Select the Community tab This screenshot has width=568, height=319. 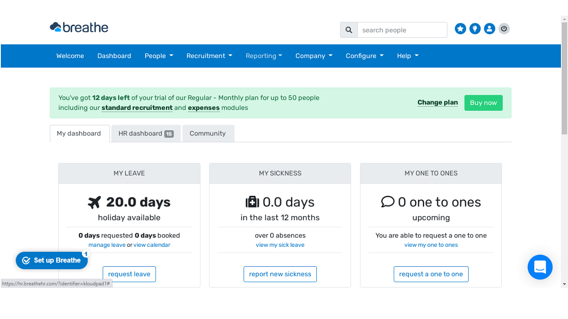[208, 133]
